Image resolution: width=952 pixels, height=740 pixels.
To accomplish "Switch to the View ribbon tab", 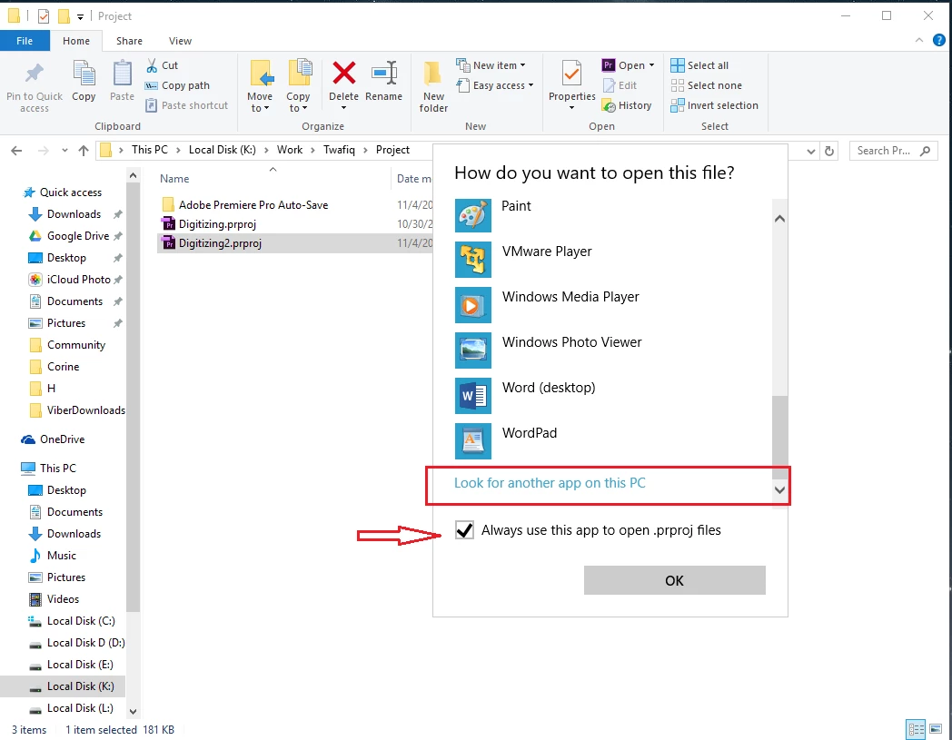I will (180, 41).
